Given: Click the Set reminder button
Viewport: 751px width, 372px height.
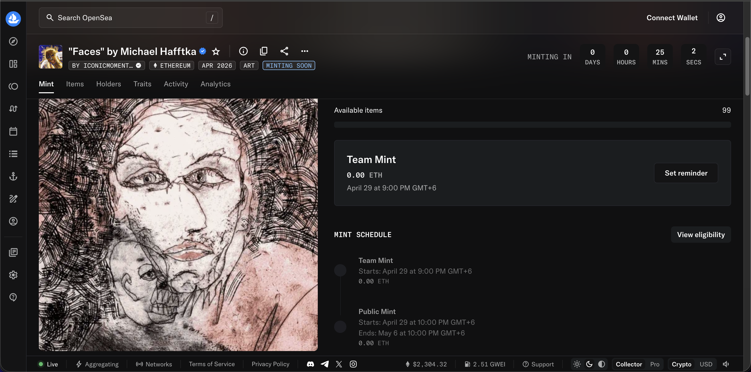Looking at the screenshot, I should [686, 173].
